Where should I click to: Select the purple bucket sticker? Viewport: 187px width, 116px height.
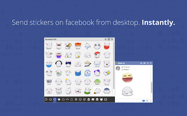[59, 55]
